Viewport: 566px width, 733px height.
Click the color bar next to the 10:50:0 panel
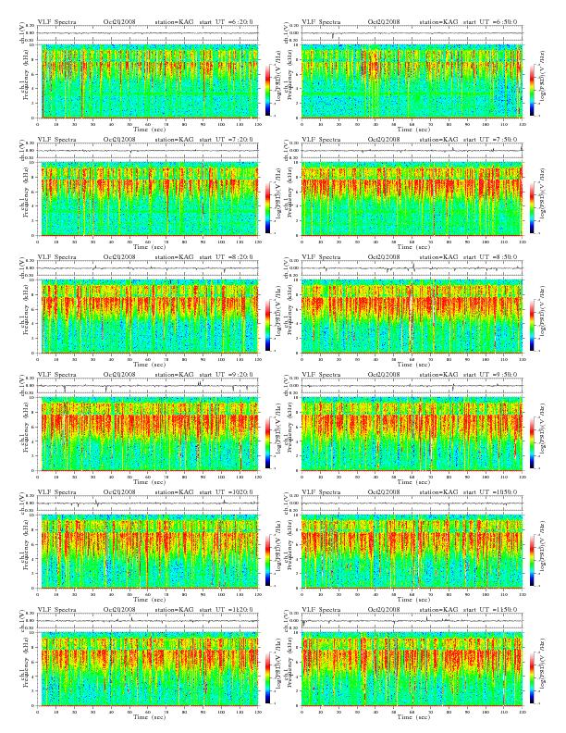click(532, 560)
